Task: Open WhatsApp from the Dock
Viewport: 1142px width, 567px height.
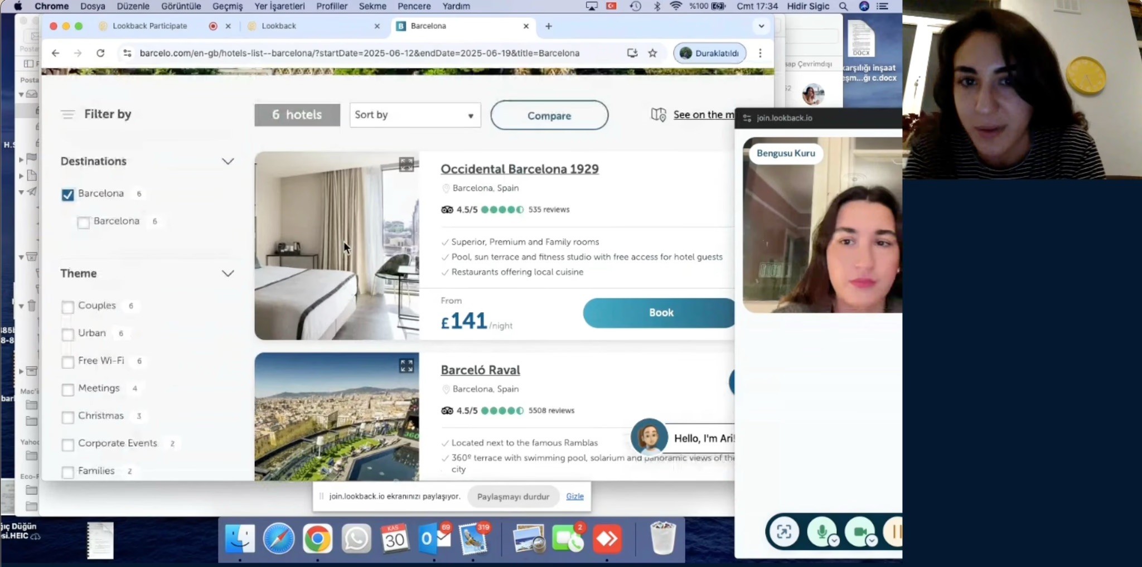Action: point(356,539)
